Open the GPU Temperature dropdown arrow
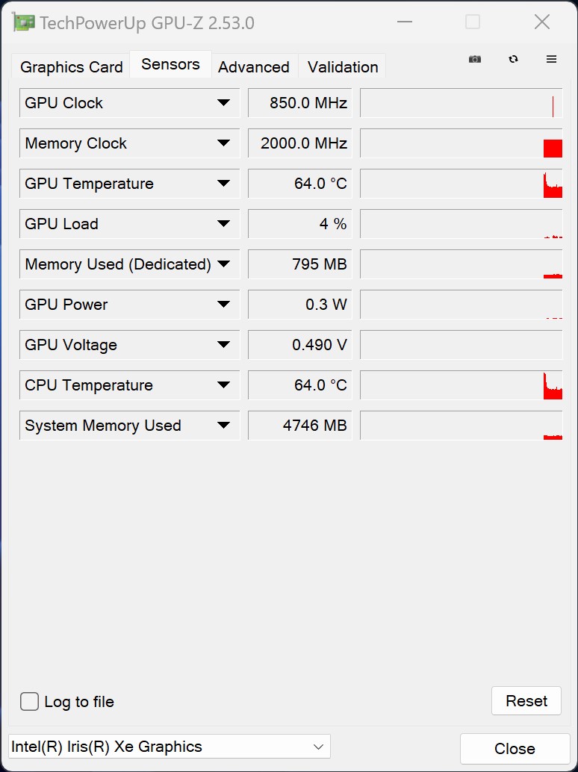578x772 pixels. [x=223, y=184]
